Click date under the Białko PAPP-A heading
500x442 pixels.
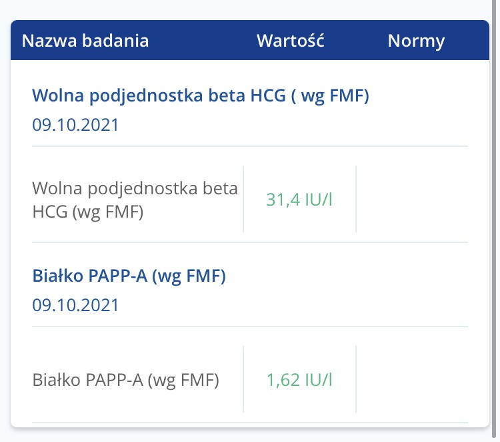[x=75, y=305]
